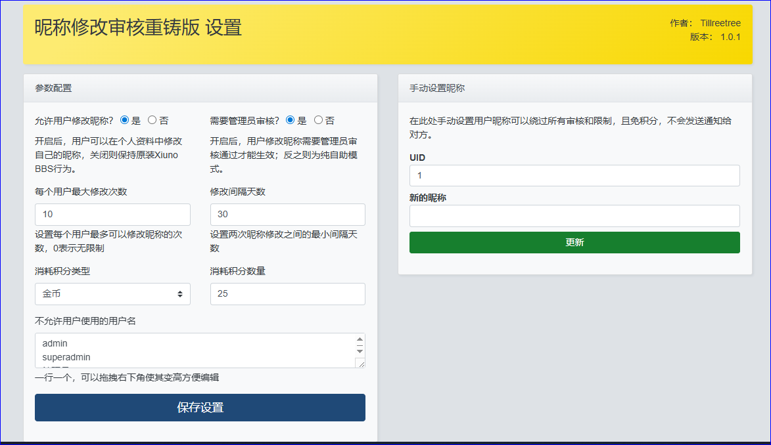
Task: Focus the 新的昵称 text box
Action: [x=574, y=216]
